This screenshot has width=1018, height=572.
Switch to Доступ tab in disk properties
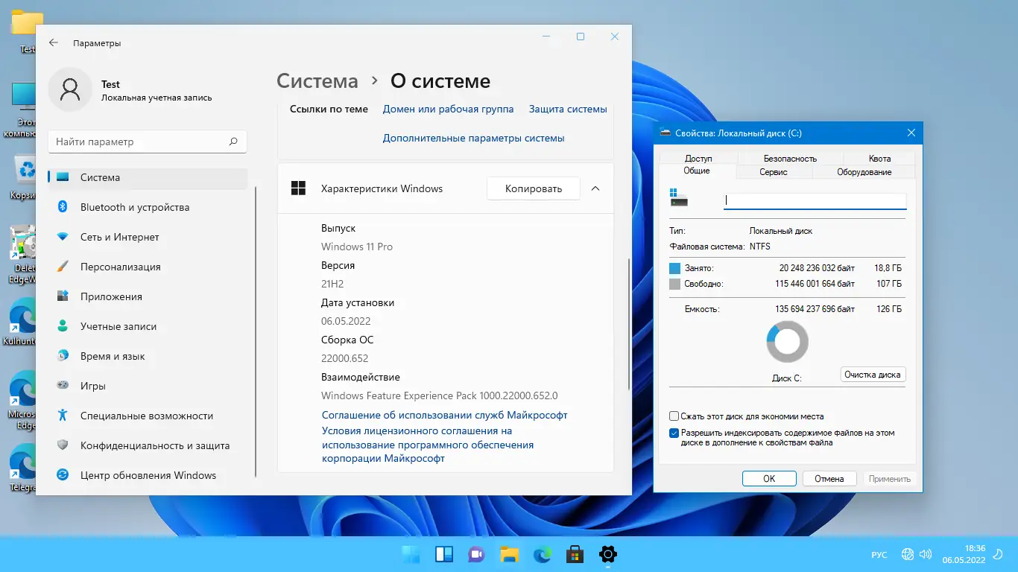pyautogui.click(x=698, y=158)
